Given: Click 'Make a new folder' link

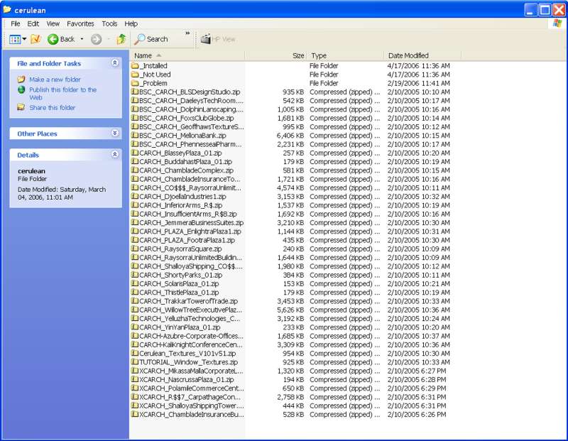Looking at the screenshot, I should (x=55, y=80).
